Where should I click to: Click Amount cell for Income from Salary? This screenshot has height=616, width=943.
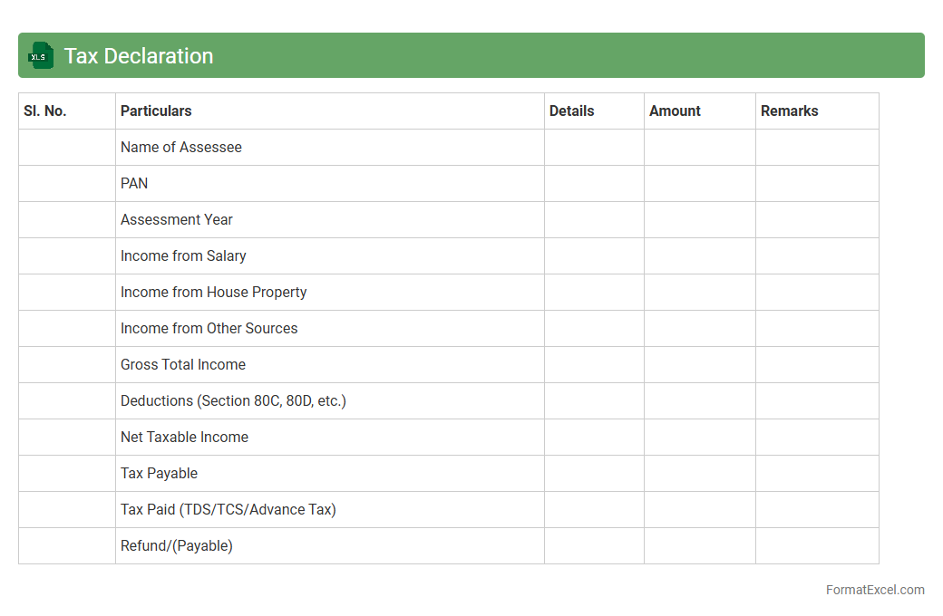(x=699, y=256)
